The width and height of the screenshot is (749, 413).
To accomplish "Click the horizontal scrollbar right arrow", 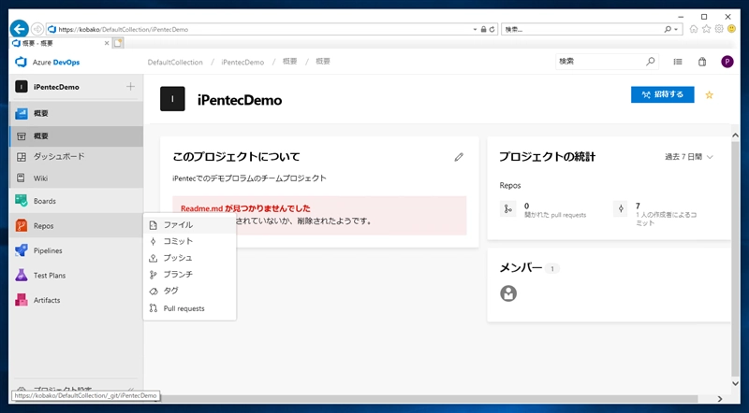I will pyautogui.click(x=720, y=399).
